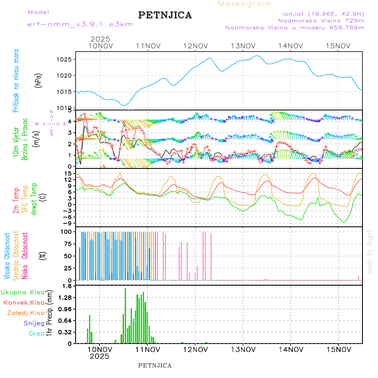Select the wrf-nmm_v3.9.1 e3km model label

point(80,24)
